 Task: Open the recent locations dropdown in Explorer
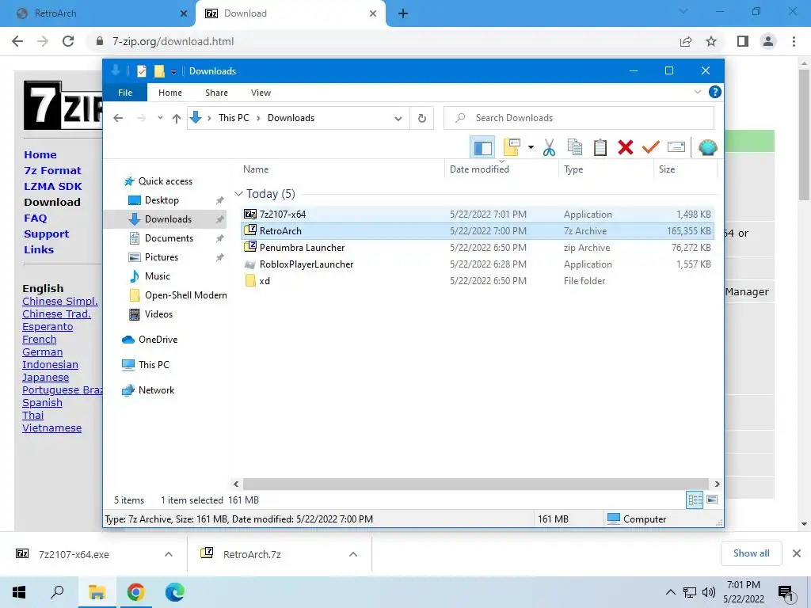coord(160,118)
